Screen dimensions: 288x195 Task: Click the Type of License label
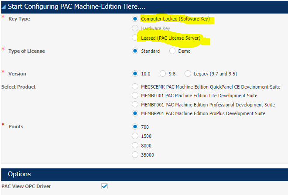[27, 51]
